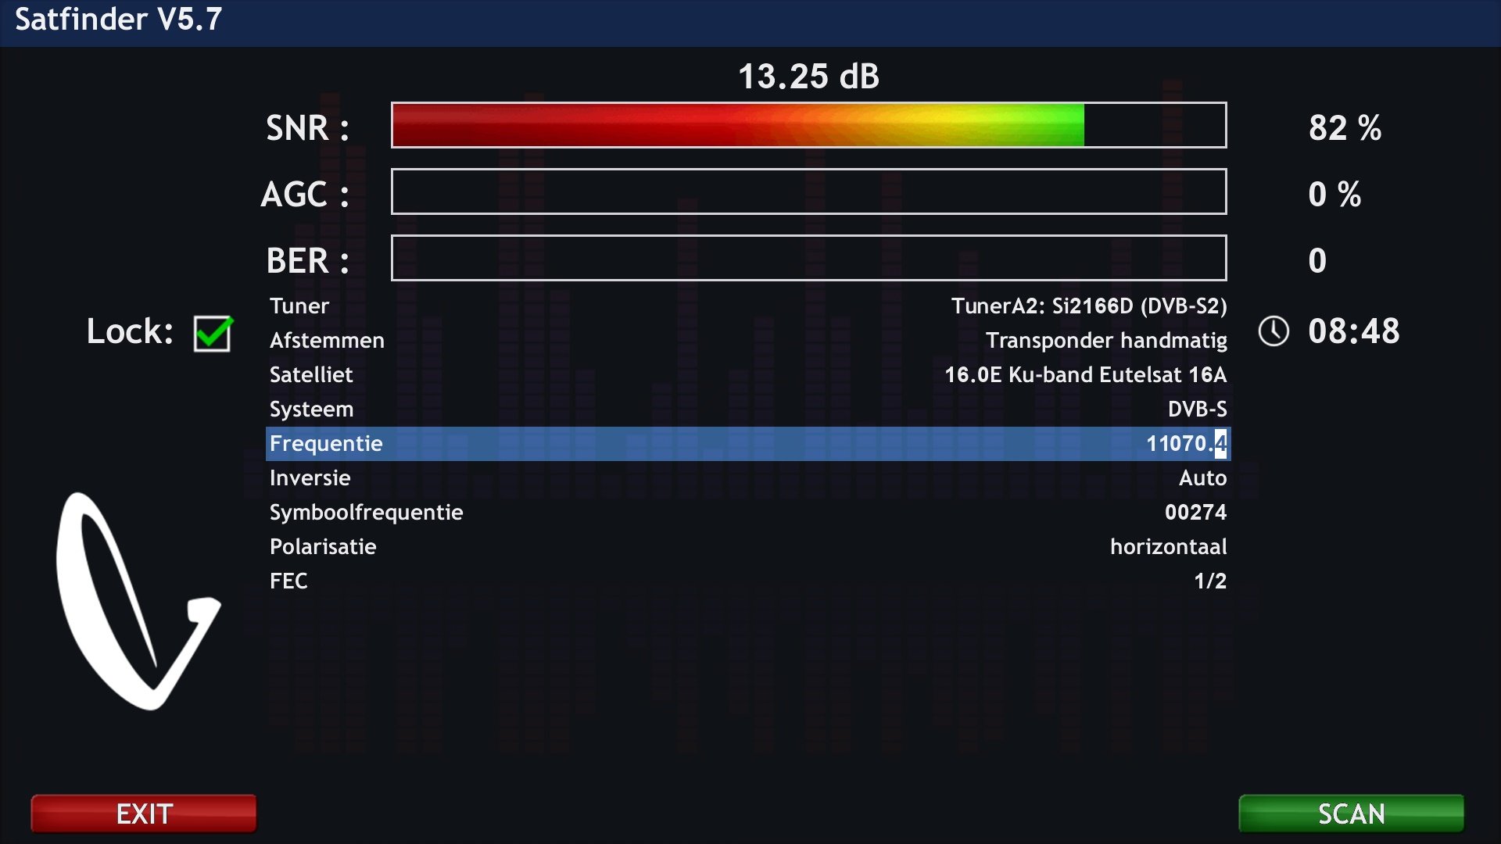Select the FEC 1/2 setting row
Viewport: 1501px width, 844px height.
coord(747,581)
